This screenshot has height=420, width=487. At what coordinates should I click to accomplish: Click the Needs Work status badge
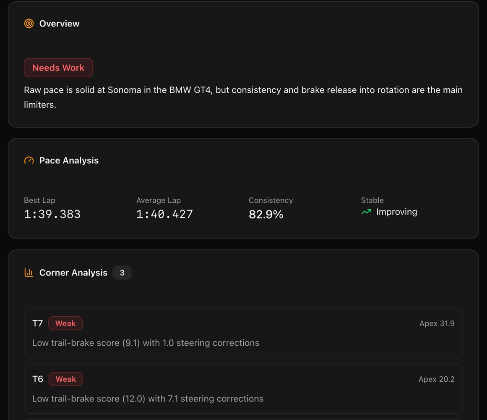point(58,68)
